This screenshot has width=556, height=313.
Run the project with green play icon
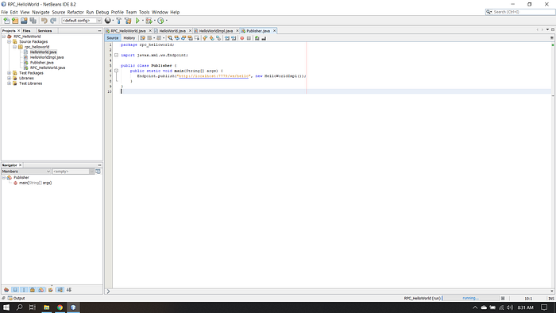click(x=137, y=21)
